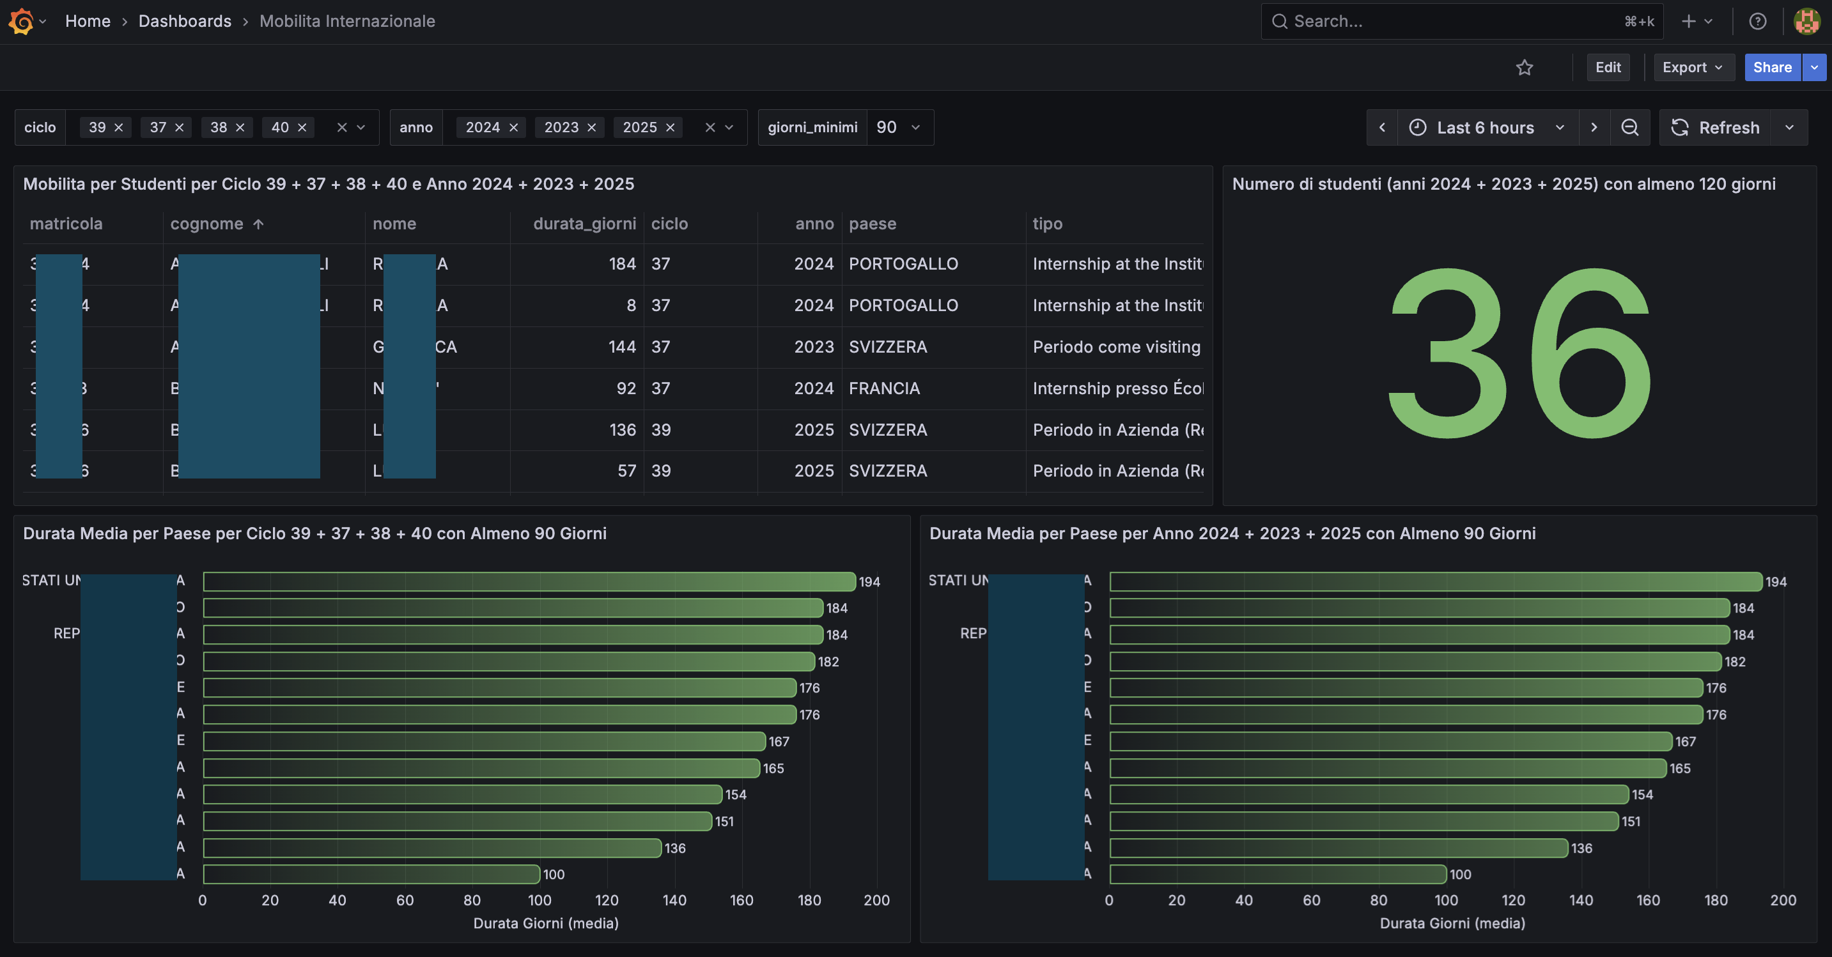Open the Grafana home logo menu
Image resolution: width=1832 pixels, height=957 pixels.
(22, 20)
